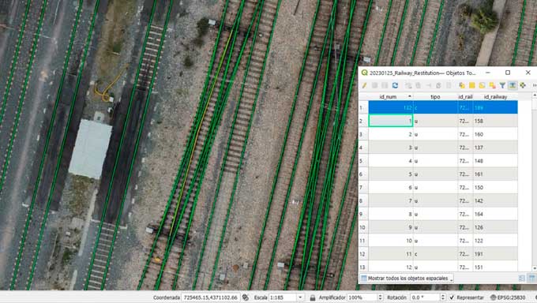The image size is (537, 303).
Task: Sort by id_railway column header
Action: pos(495,97)
